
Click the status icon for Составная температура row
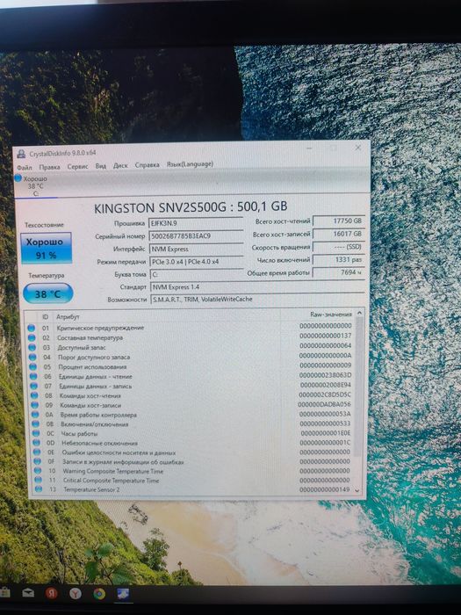pyautogui.click(x=32, y=337)
